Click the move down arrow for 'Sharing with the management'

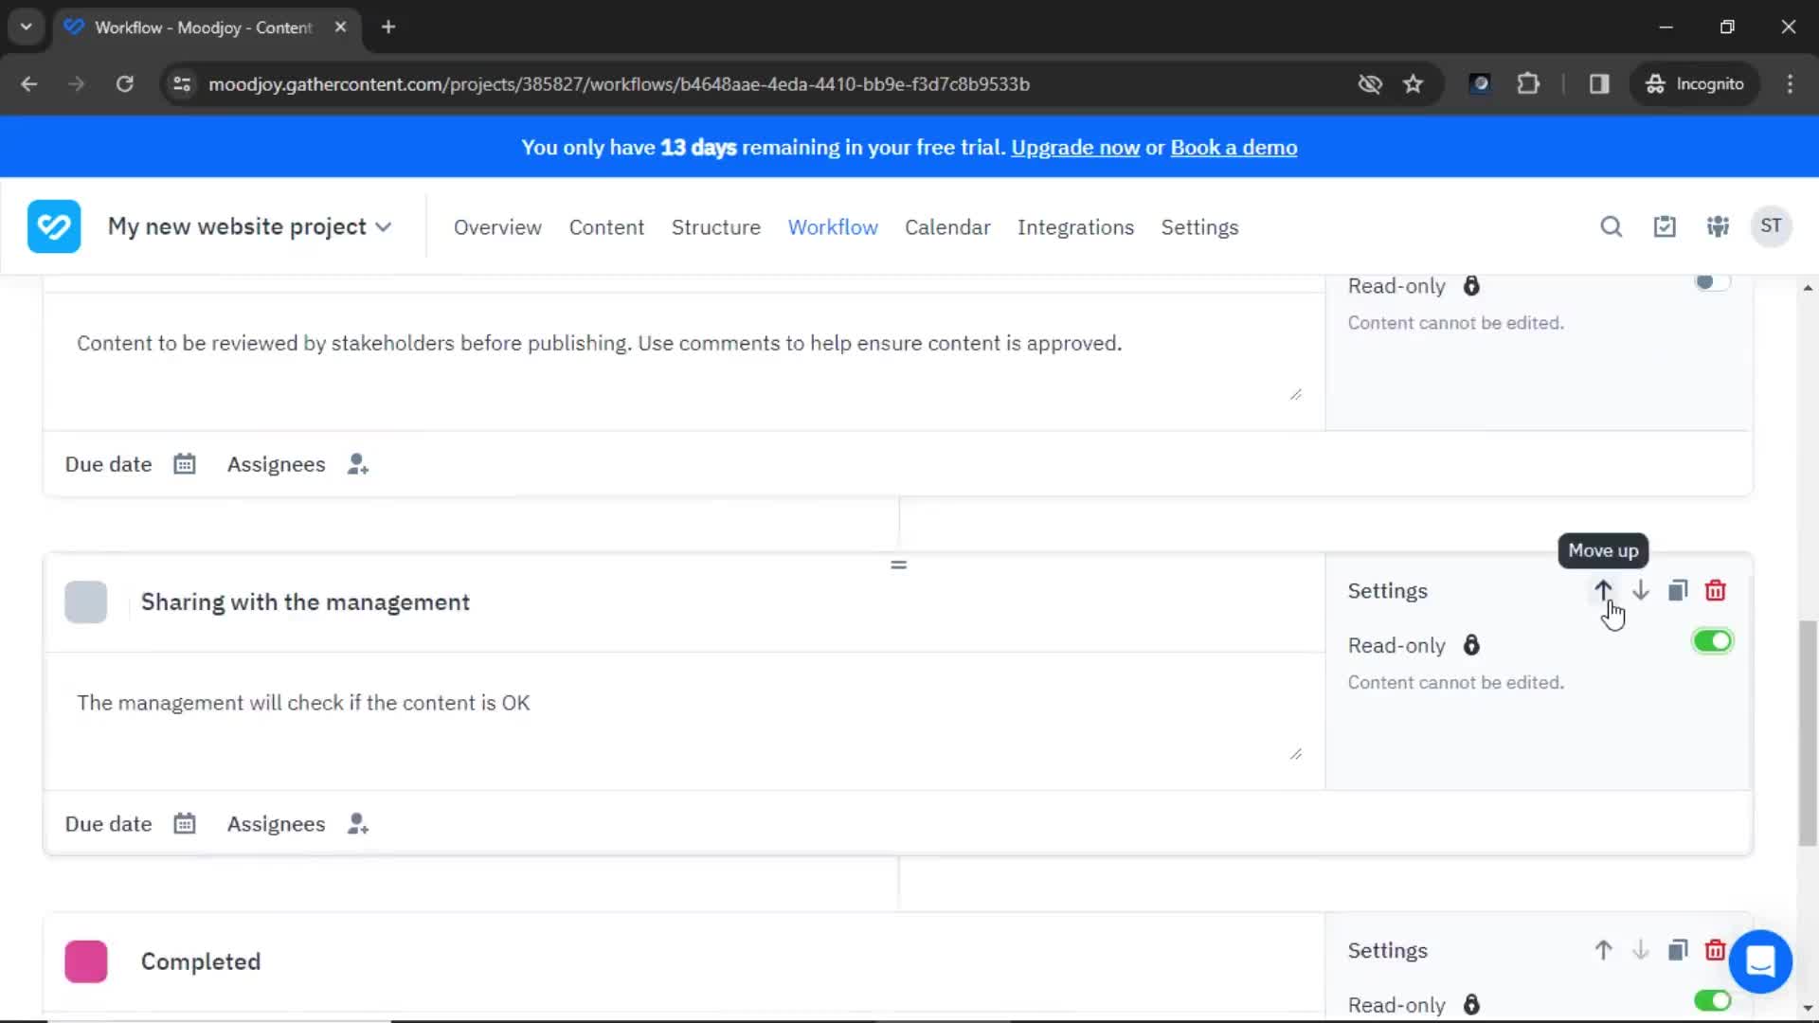1640,589
